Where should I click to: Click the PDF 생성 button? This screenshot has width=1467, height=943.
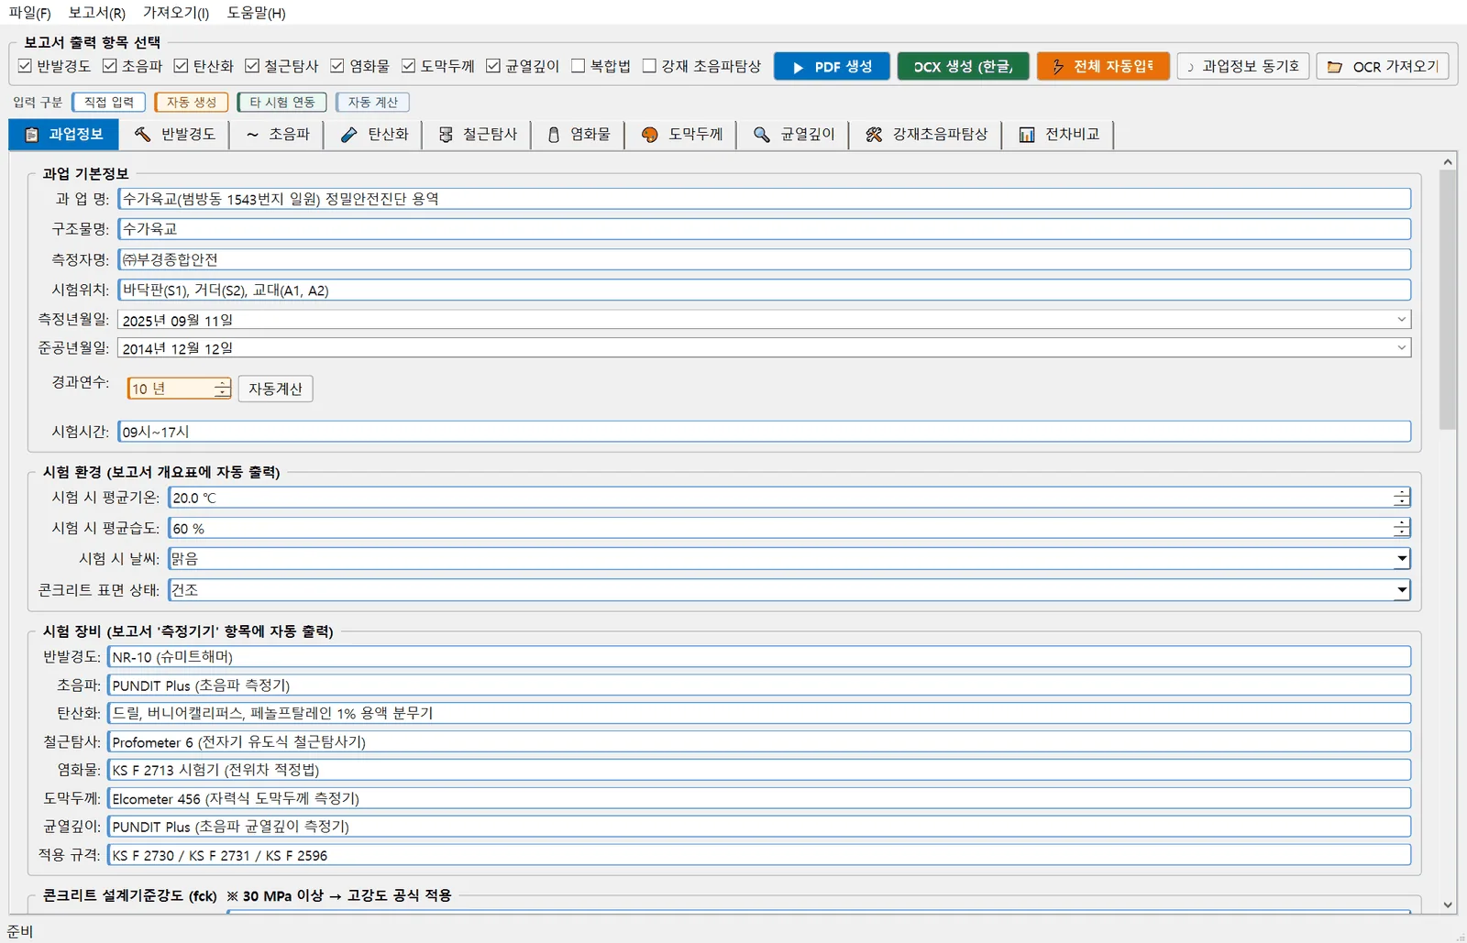832,67
